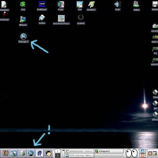This screenshot has height=158, width=158.
Task: Switch to virtual desktop 2
Action: [58, 155]
